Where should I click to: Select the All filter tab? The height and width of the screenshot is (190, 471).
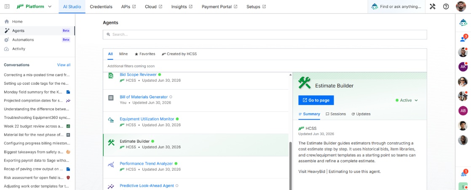tap(110, 54)
